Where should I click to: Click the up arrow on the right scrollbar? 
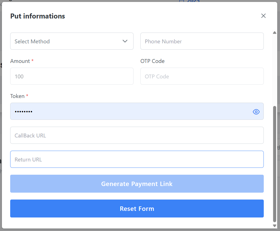tap(274, 32)
